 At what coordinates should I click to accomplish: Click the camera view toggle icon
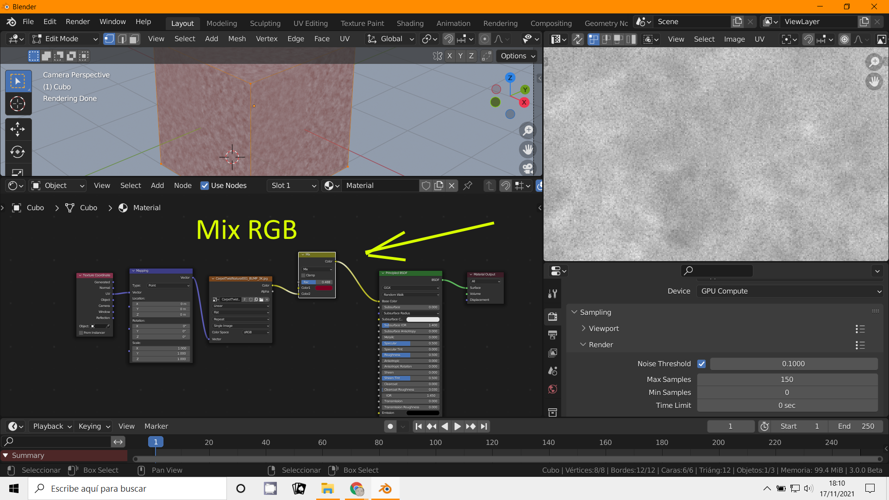[x=527, y=168]
